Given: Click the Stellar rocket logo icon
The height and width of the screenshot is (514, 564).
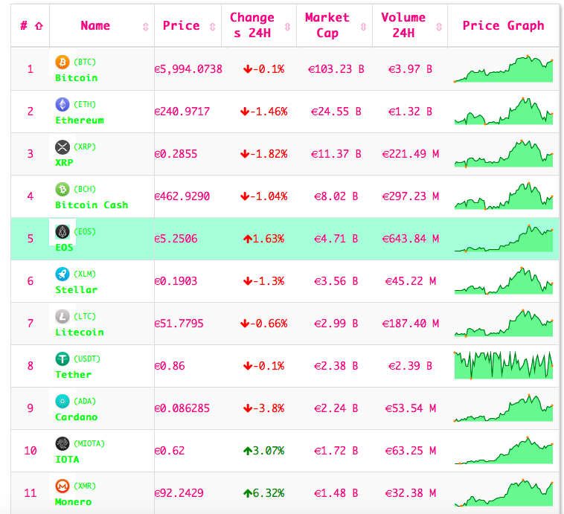Looking at the screenshot, I should click(x=63, y=274).
